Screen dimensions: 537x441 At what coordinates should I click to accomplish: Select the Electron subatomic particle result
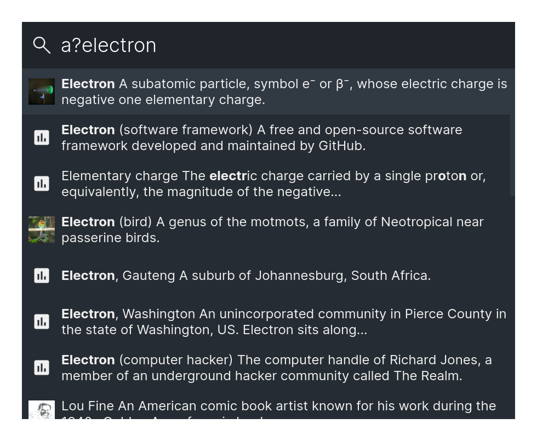click(268, 91)
